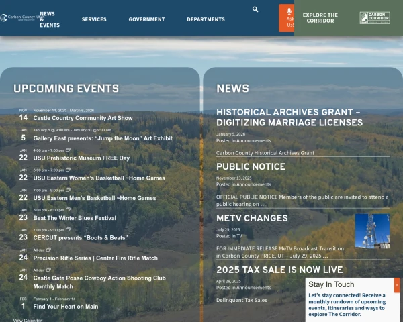Expand the Government menu

click(x=146, y=19)
